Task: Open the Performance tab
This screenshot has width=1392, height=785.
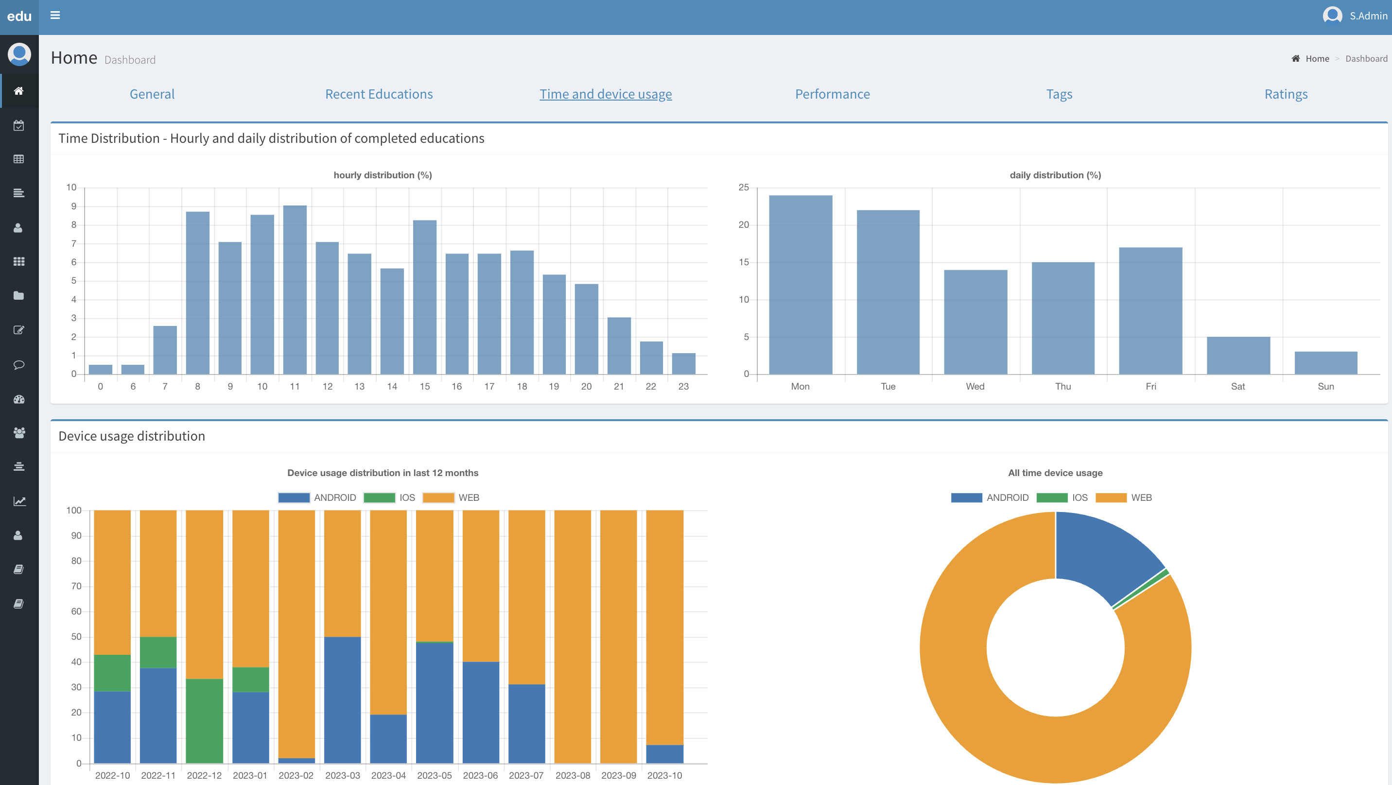Action: point(832,94)
